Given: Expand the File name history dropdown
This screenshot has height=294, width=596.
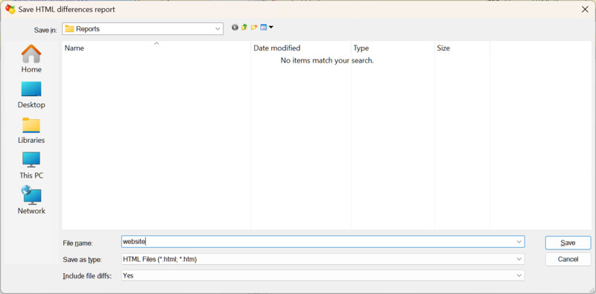Looking at the screenshot, I should 519,242.
